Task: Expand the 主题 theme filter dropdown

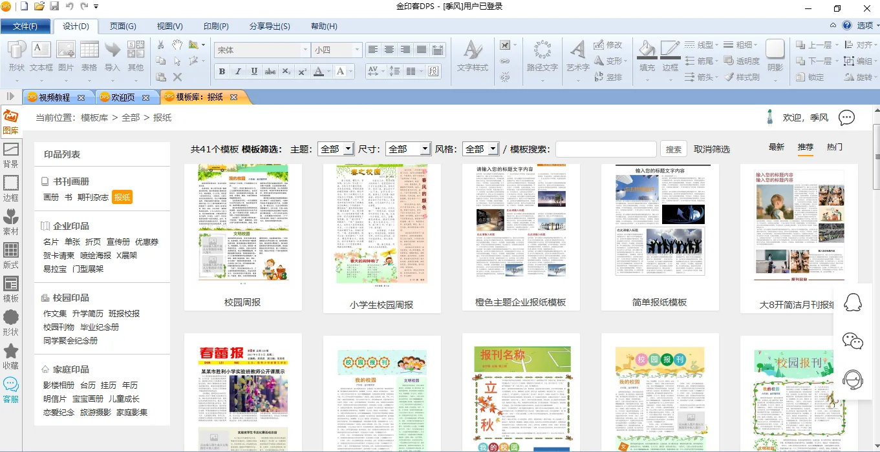Action: tap(348, 149)
